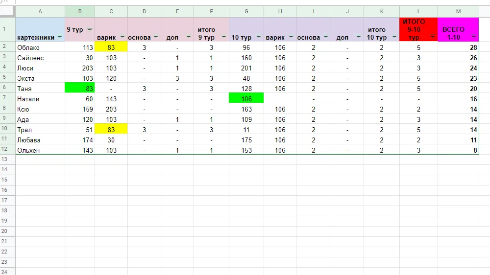Select cell with name Облако
Viewport: 490px width, 275px height.
pos(40,47)
